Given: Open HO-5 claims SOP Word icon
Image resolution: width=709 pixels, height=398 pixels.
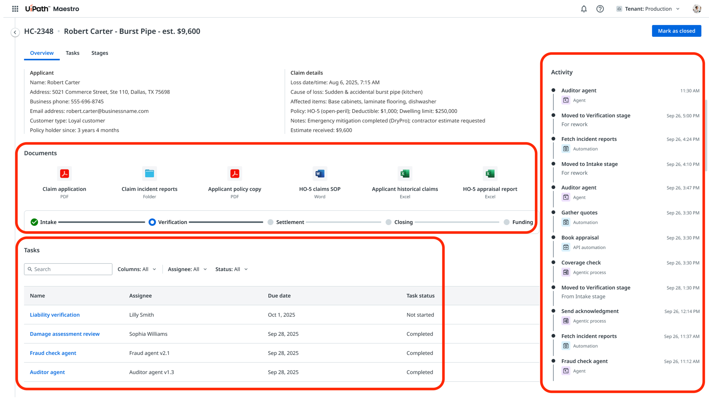Looking at the screenshot, I should pyautogui.click(x=320, y=174).
